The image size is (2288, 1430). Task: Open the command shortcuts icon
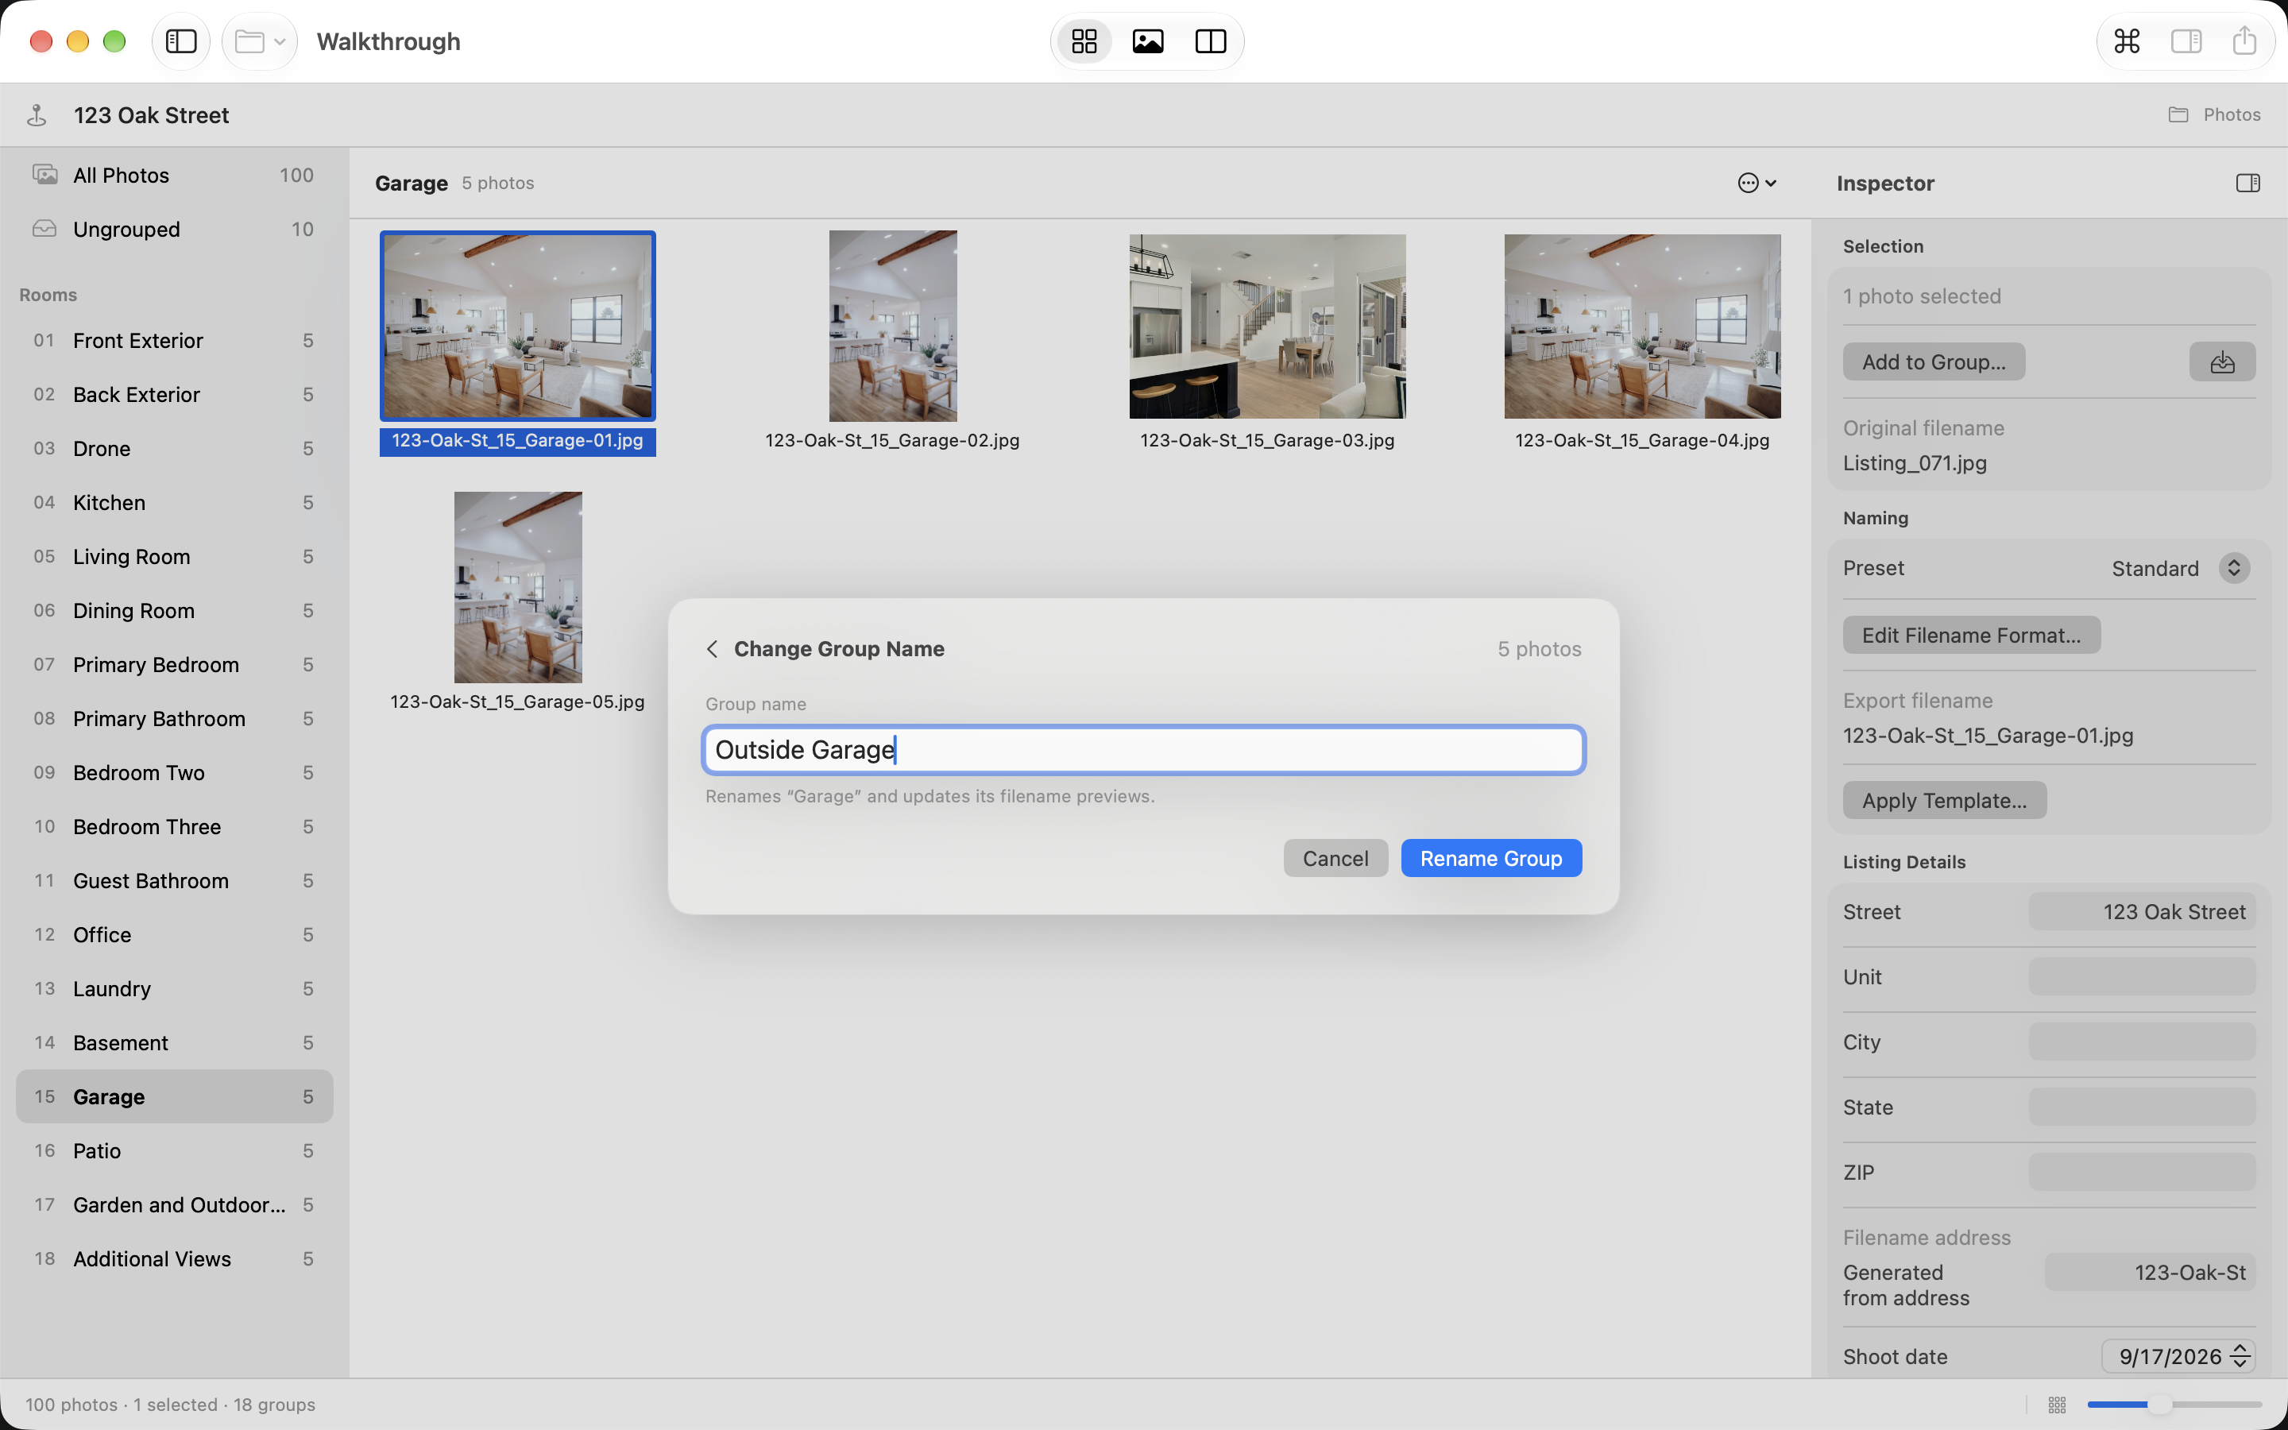[x=2126, y=41]
